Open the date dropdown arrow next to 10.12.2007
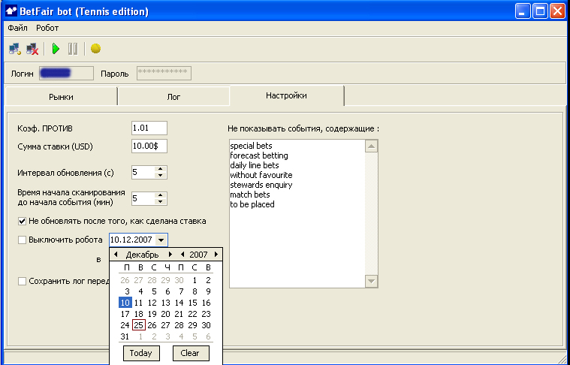The height and width of the screenshot is (365, 570). pyautogui.click(x=161, y=240)
